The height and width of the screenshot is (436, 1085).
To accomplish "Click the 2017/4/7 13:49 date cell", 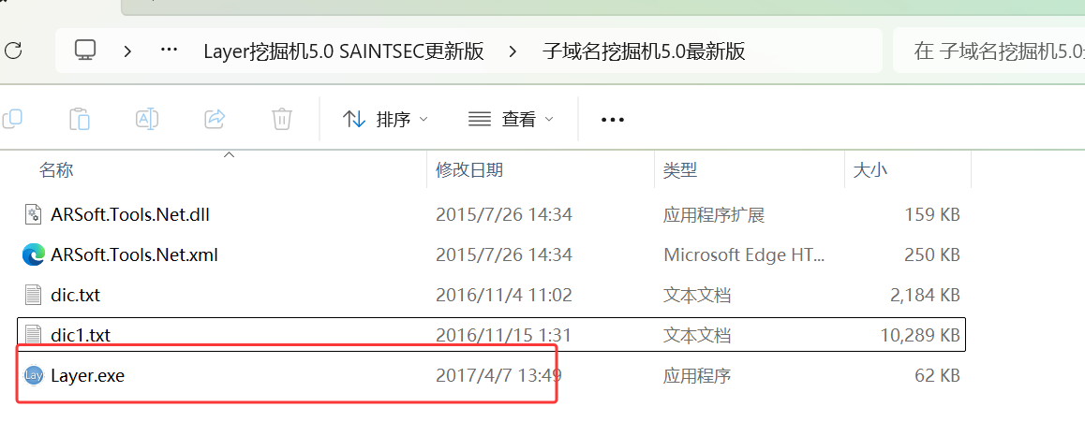I will click(x=498, y=376).
